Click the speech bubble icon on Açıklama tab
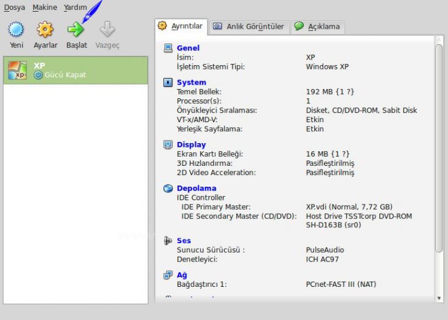 [x=299, y=26]
